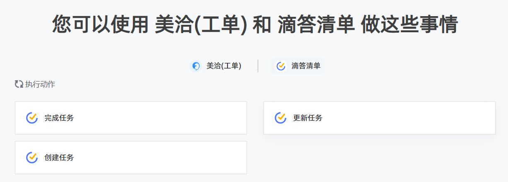Click 您可以使用 at the heading start
Screen dimensions: 508x182
pyautogui.click(x=101, y=25)
